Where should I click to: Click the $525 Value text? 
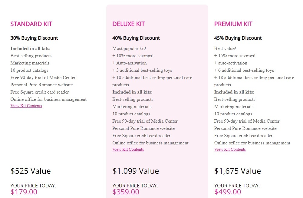pos(30,171)
